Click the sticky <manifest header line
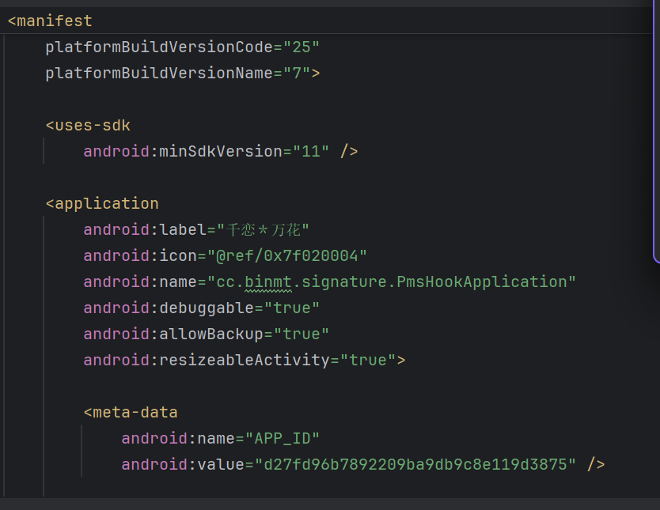The image size is (660, 510). tap(50, 21)
